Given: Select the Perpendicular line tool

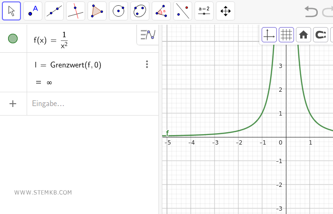Looking at the screenshot, I should click(76, 11).
